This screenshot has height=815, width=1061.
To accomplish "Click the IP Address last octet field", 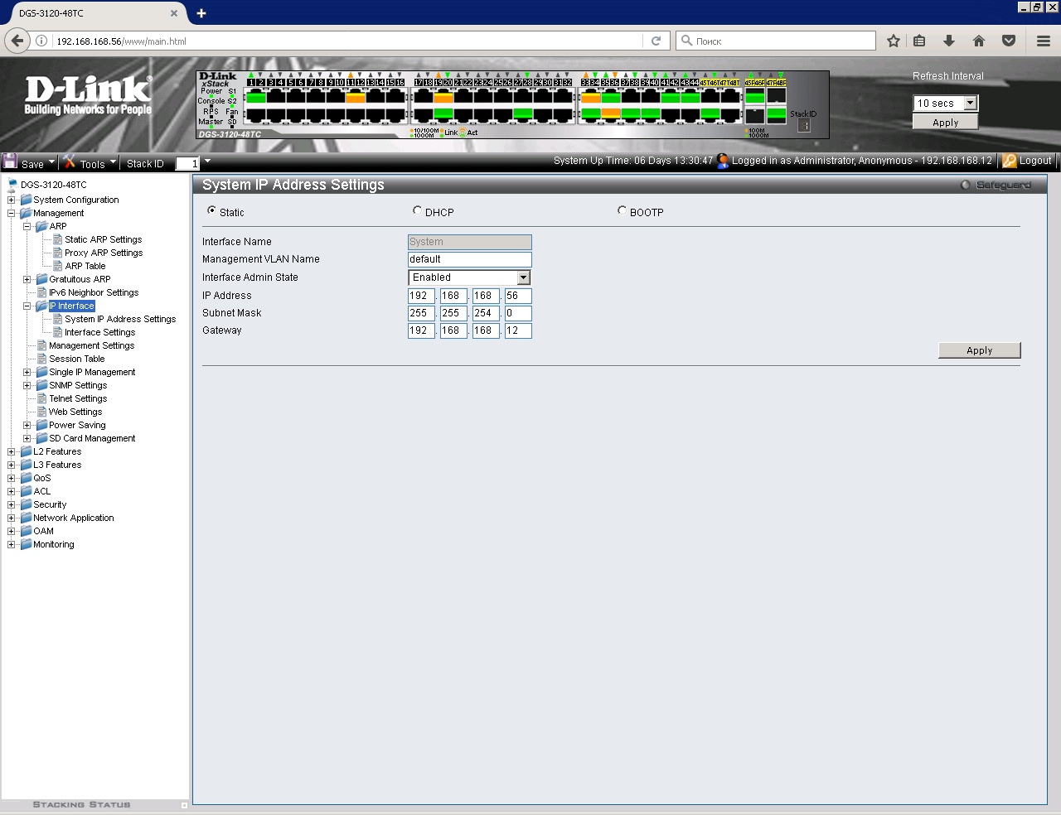I will (x=517, y=296).
